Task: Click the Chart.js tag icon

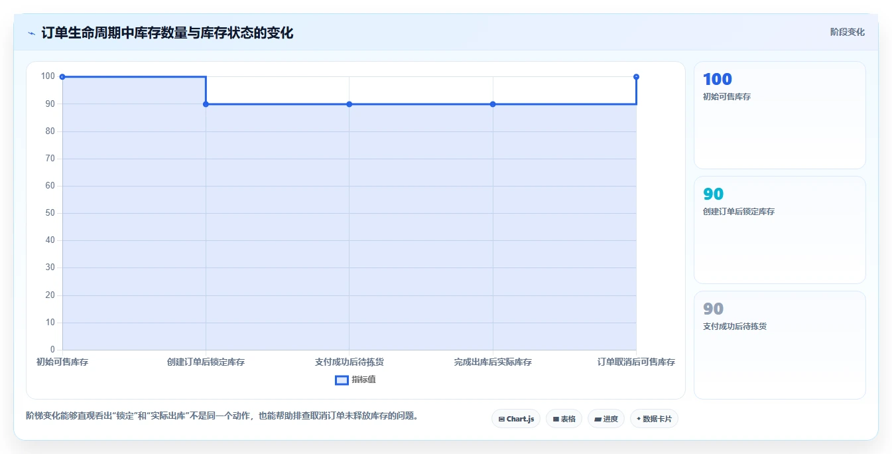Action: pos(501,419)
